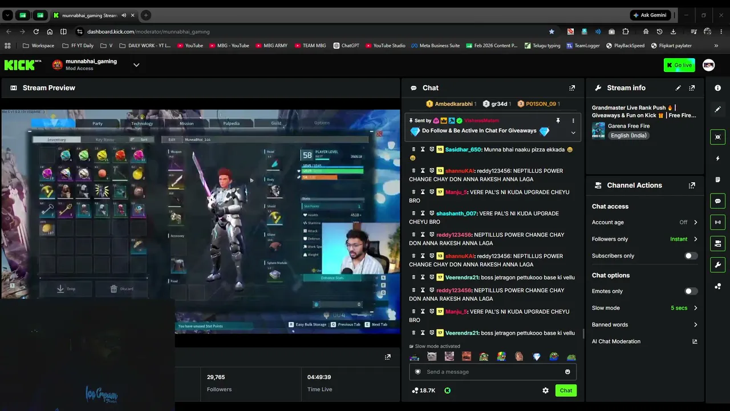Screen dimensions: 730x411
Task: Open the Meta Business Suite bookmark
Action: (x=435, y=46)
